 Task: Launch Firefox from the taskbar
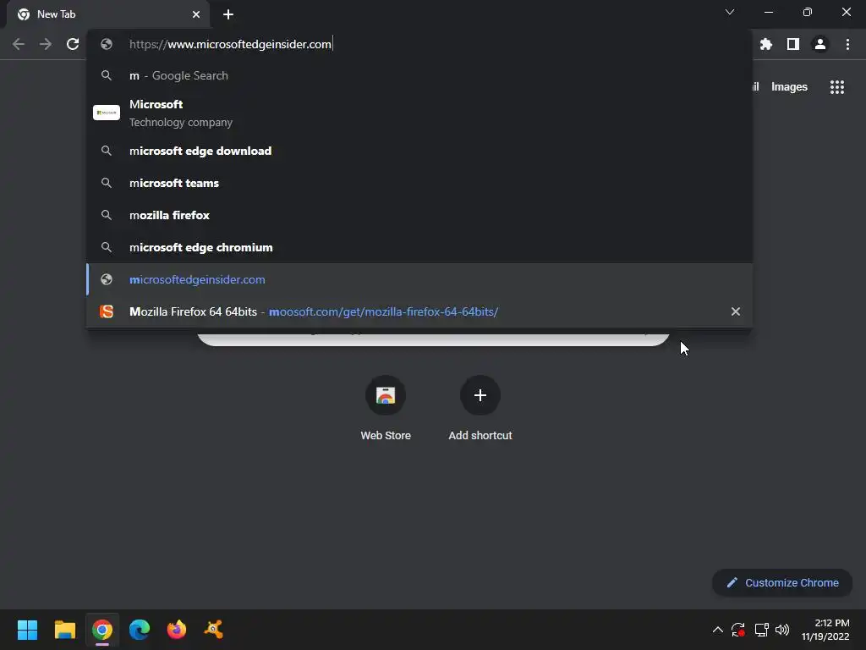[177, 630]
